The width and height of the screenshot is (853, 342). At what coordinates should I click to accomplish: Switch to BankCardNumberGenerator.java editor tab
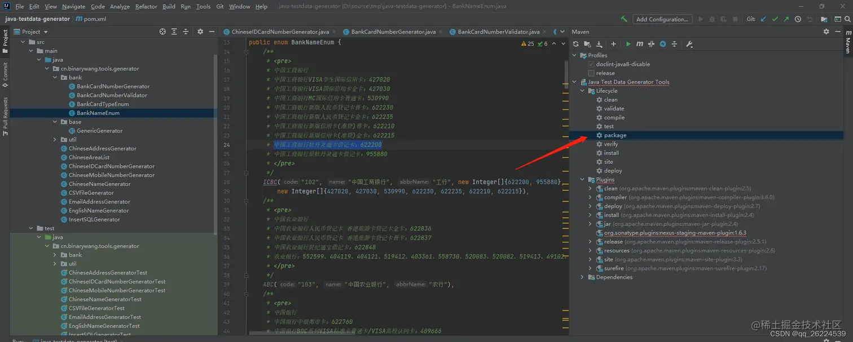[x=393, y=32]
